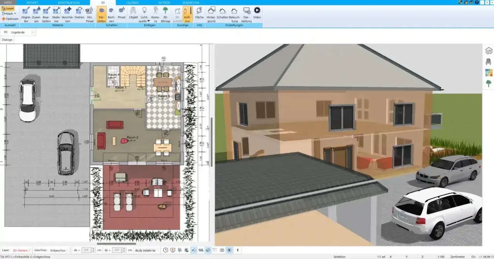Open the furniture chair catalog icon
494x259 pixels.
coord(489,61)
